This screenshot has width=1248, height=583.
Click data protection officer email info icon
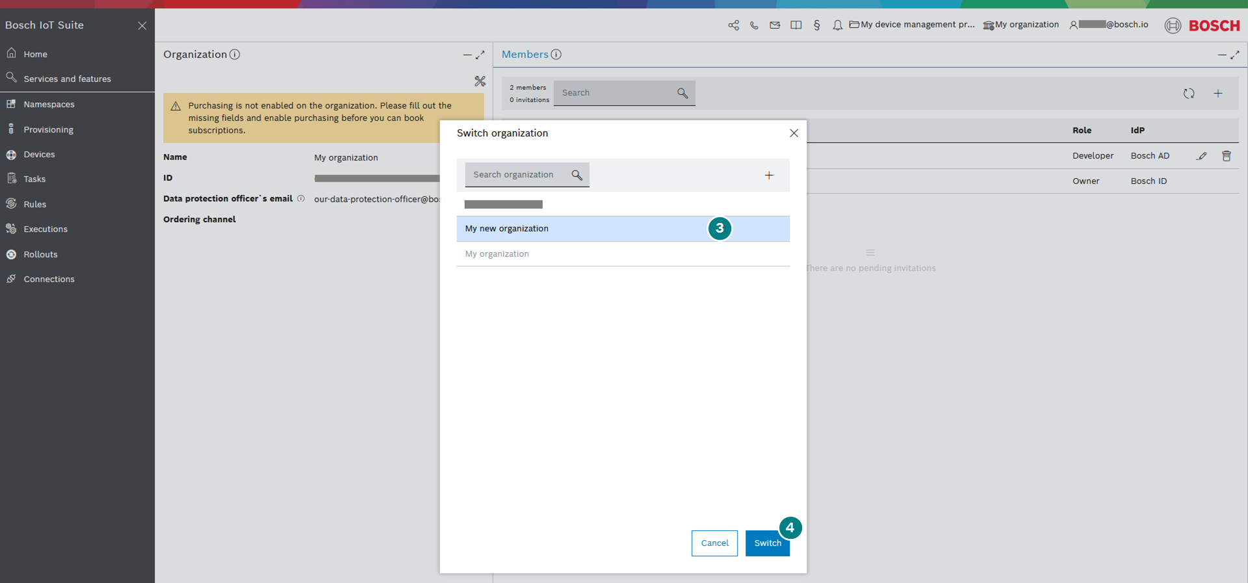[x=301, y=199]
